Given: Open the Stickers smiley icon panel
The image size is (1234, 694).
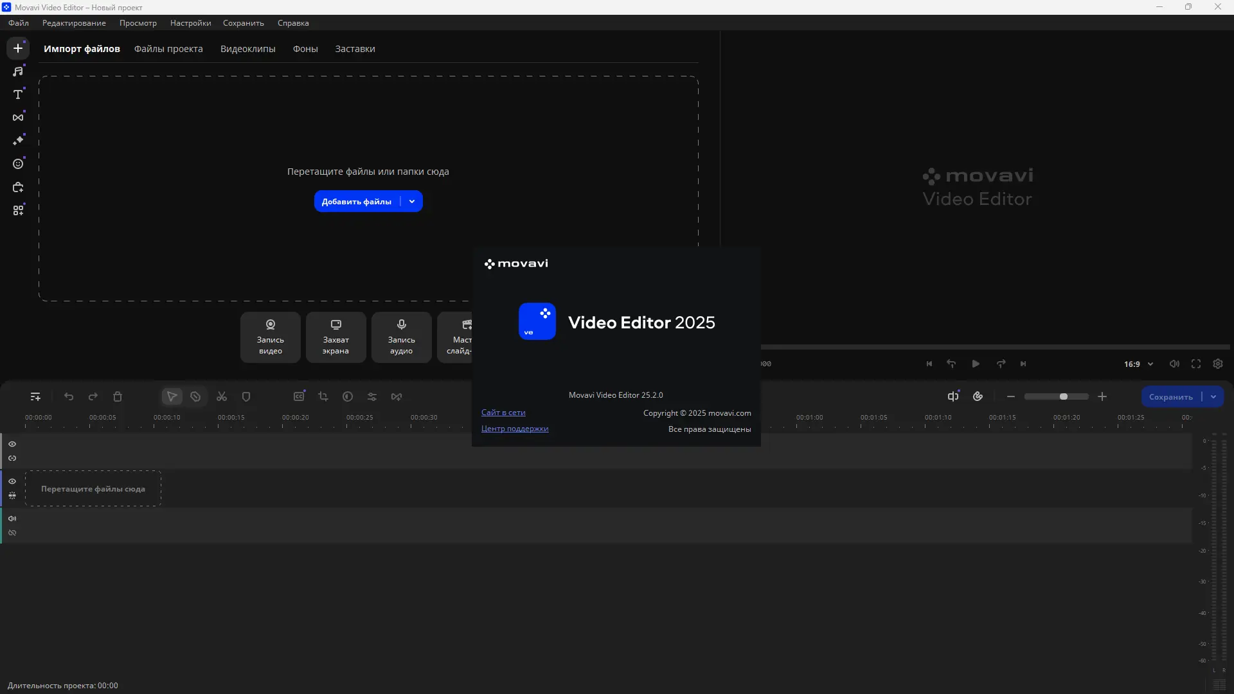Looking at the screenshot, I should 18,164.
